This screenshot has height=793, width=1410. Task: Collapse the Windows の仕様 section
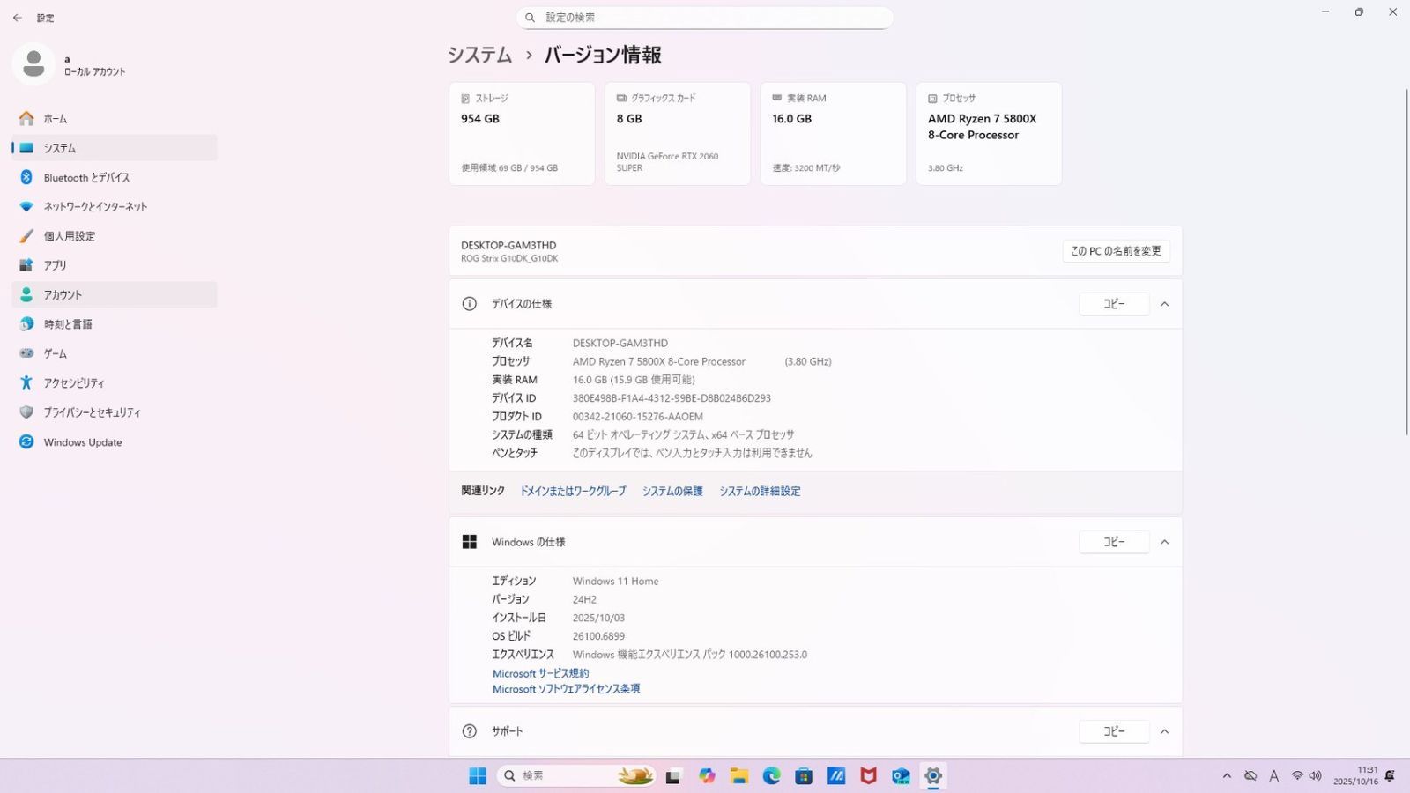[x=1164, y=542]
